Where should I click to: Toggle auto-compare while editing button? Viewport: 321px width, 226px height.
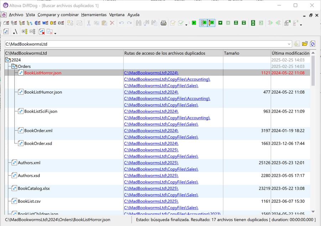coord(212,23)
